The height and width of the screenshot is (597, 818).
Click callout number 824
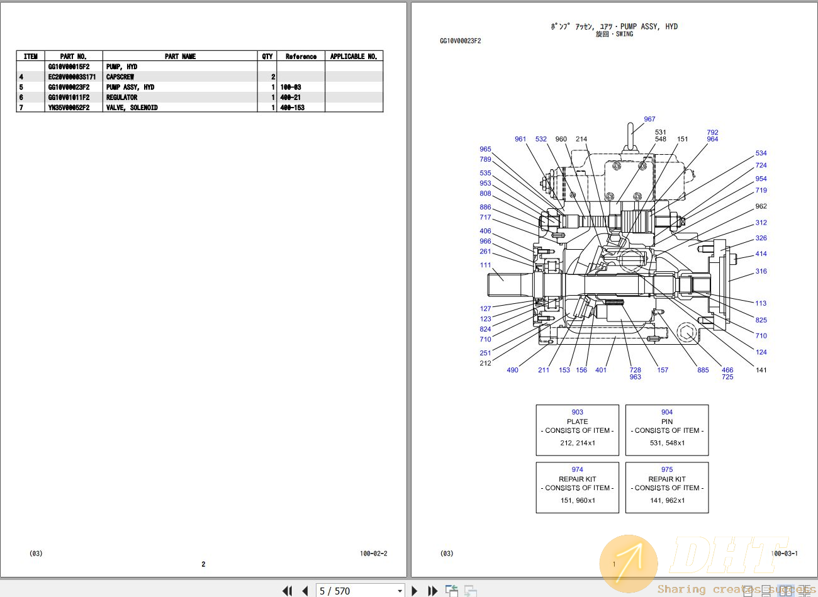[x=485, y=329]
